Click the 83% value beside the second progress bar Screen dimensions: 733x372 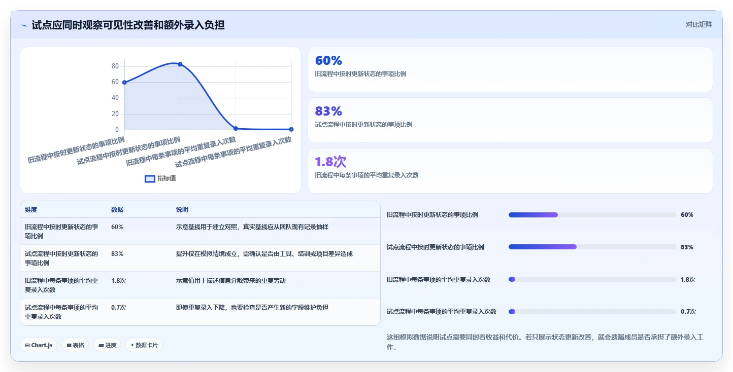click(x=687, y=247)
